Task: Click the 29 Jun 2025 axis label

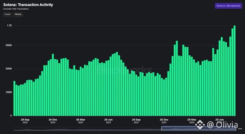Action: click(108, 121)
